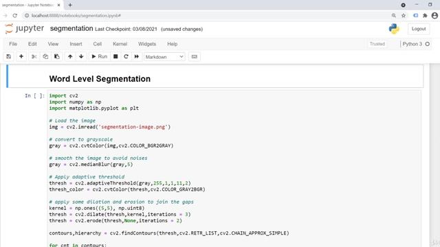440x247 pixels.
Task: Open the Widgets menu
Action: pyautogui.click(x=146, y=44)
